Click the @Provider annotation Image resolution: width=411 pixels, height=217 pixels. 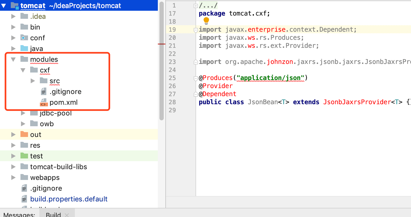[x=216, y=86]
